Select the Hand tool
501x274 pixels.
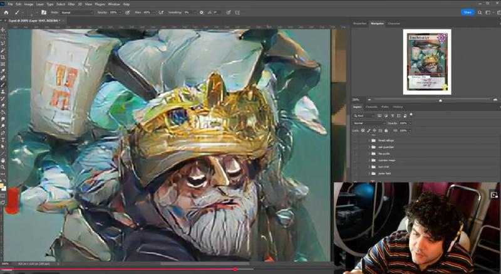coord(3,161)
